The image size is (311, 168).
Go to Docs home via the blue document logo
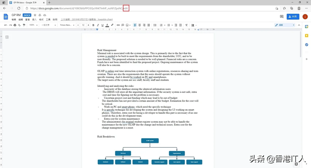[x=6, y=17]
